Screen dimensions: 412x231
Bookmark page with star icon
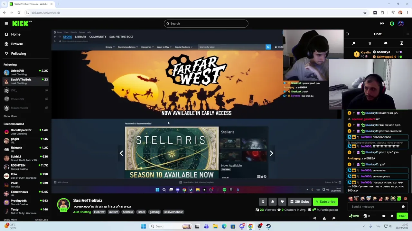tap(365, 13)
